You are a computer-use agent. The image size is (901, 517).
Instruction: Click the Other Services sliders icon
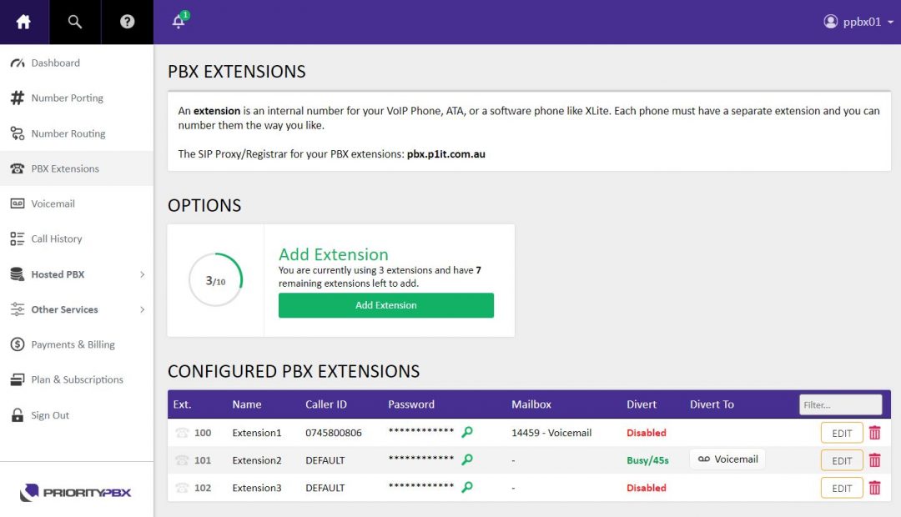(x=18, y=309)
